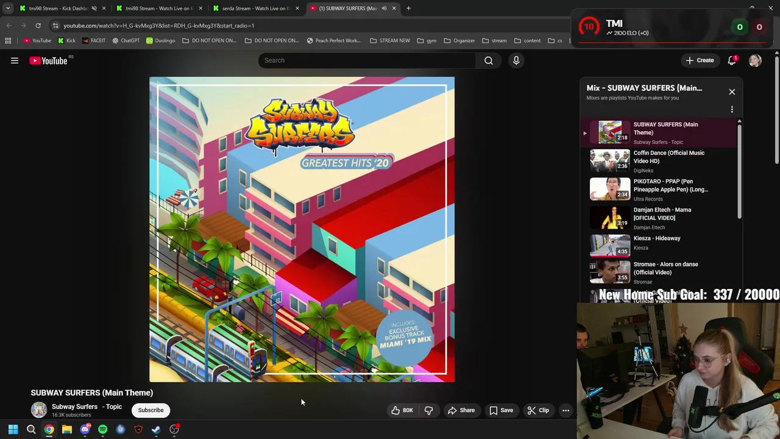View site information icon in address bar
The image size is (780, 439).
coord(55,26)
